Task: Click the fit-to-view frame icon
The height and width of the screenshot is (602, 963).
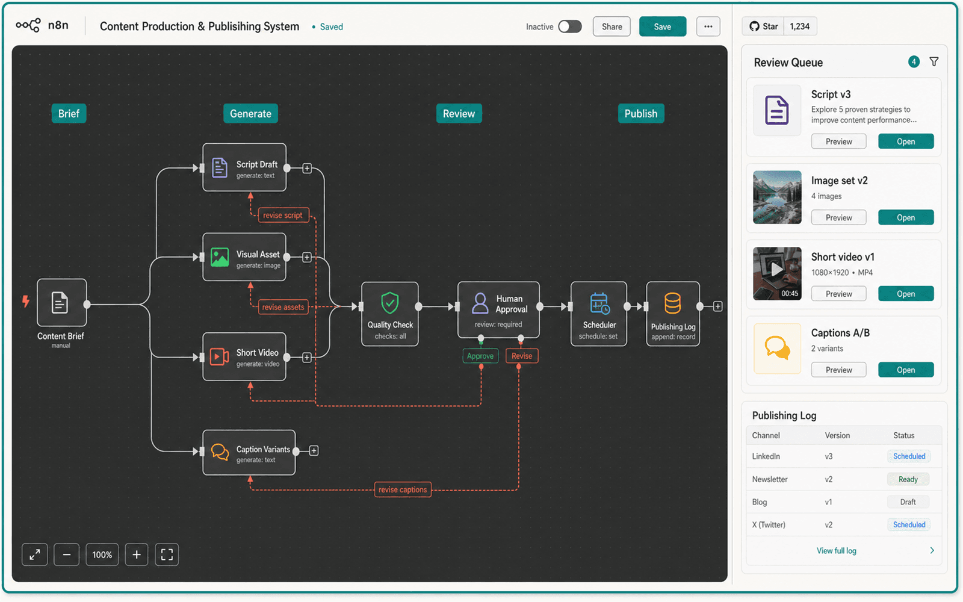Action: [x=167, y=554]
